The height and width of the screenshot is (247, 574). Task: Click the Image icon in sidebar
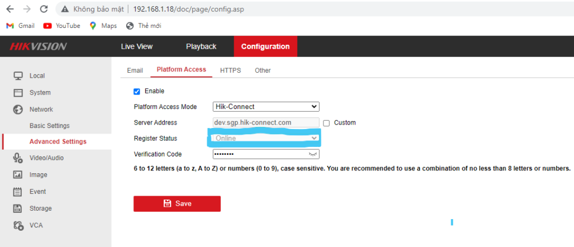pyautogui.click(x=18, y=175)
